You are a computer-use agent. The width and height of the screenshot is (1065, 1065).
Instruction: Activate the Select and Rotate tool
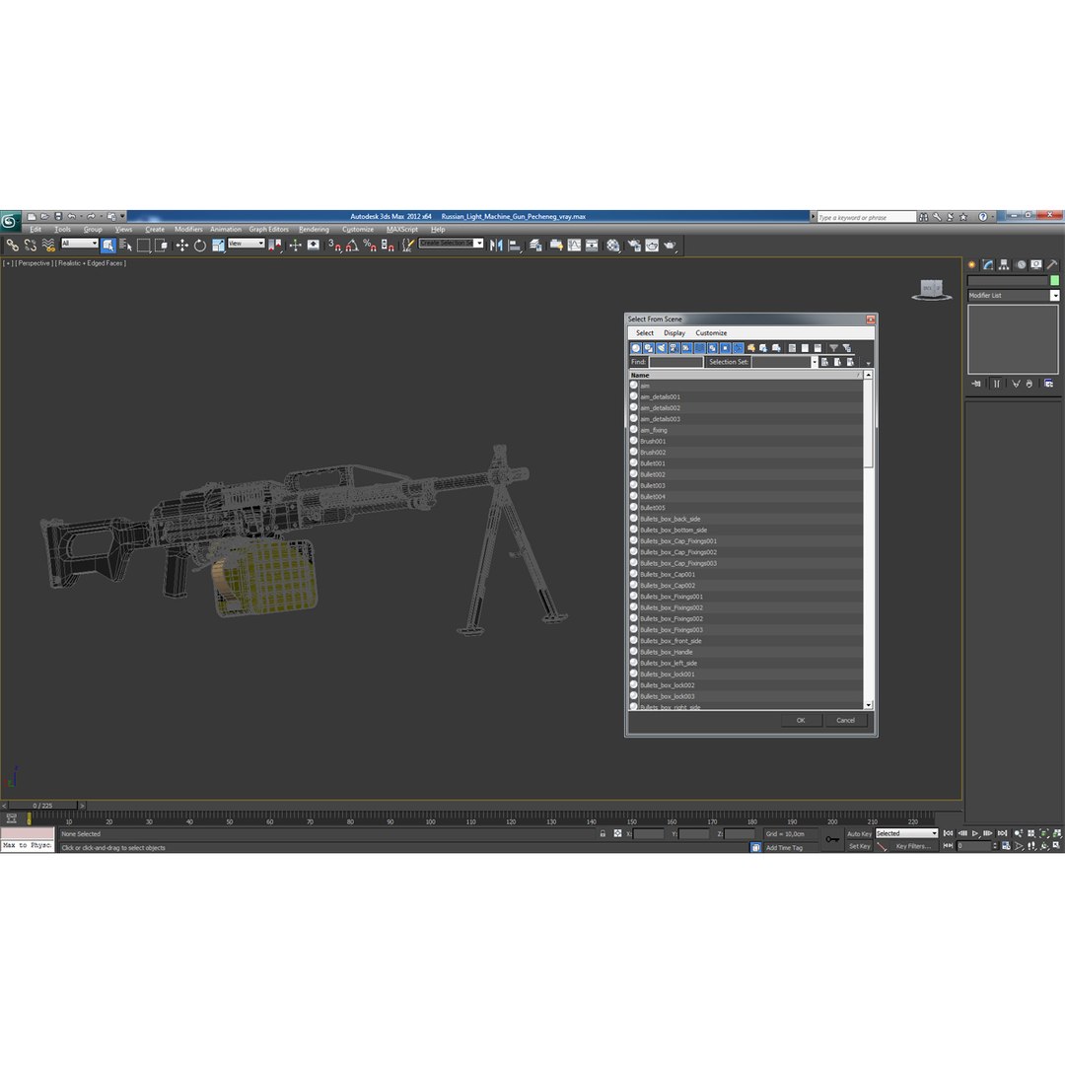tap(199, 246)
